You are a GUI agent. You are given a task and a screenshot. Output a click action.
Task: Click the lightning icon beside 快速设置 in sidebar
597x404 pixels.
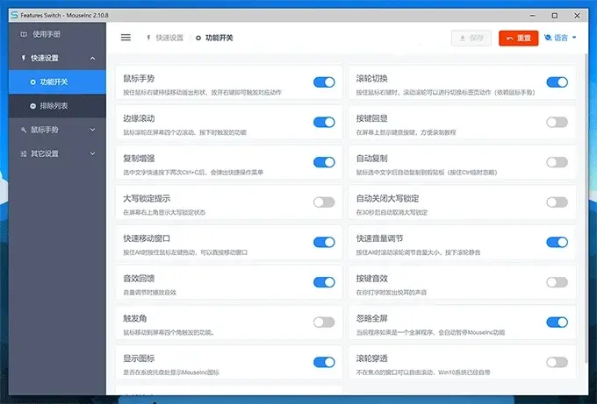point(24,59)
